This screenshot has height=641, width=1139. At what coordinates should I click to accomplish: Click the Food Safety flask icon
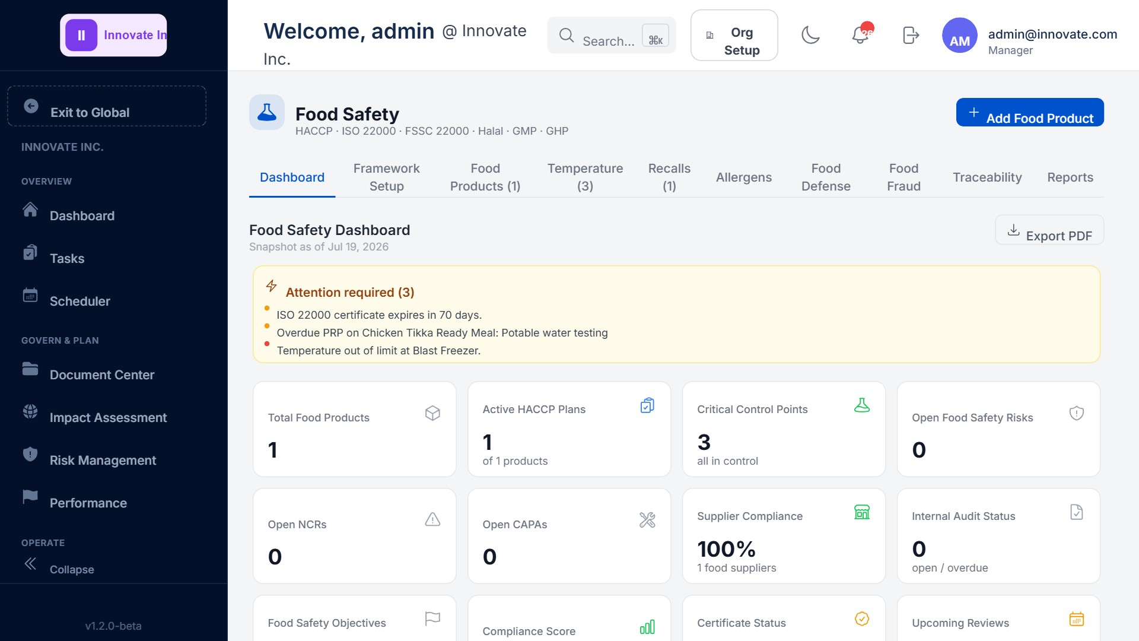click(267, 112)
